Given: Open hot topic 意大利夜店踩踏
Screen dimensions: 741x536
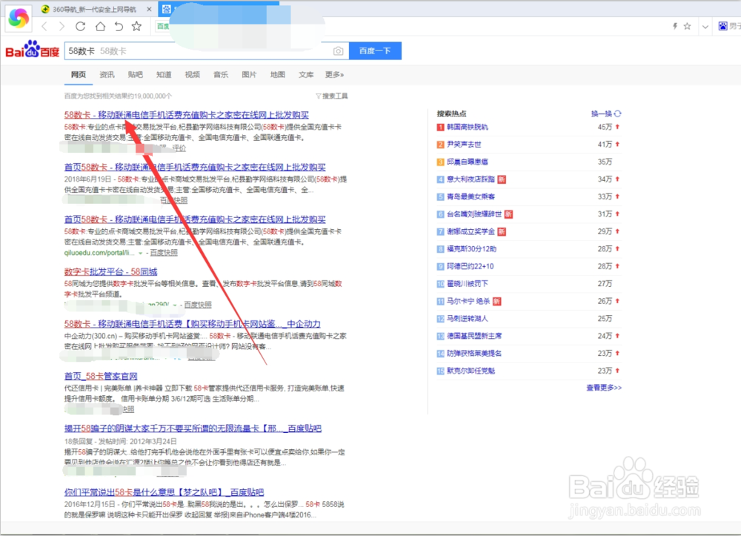Looking at the screenshot, I should [471, 179].
